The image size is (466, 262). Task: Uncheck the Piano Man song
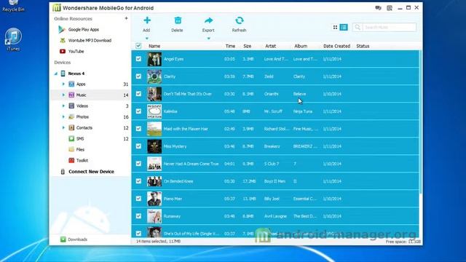(138, 199)
